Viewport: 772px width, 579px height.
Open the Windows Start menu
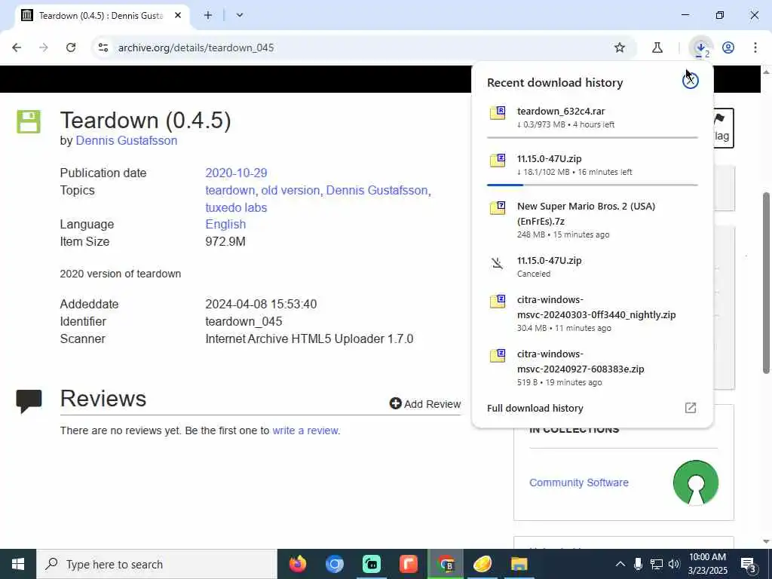coord(18,564)
